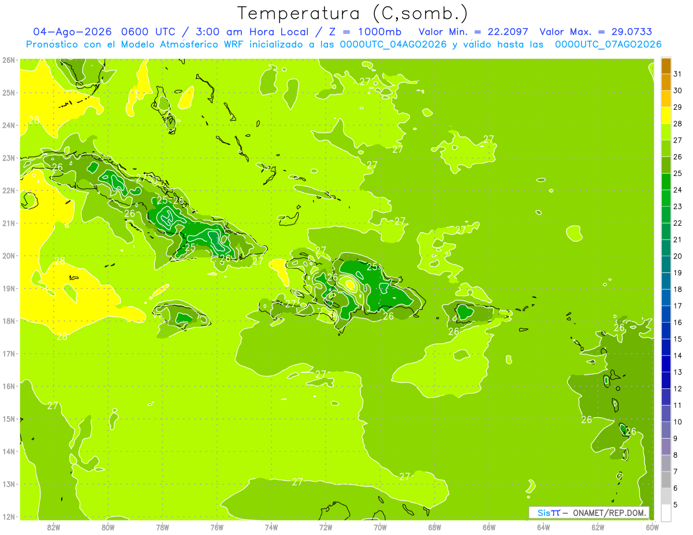Select color bar segment between 26 and 27
This screenshot has width=693, height=535.
tap(666, 149)
